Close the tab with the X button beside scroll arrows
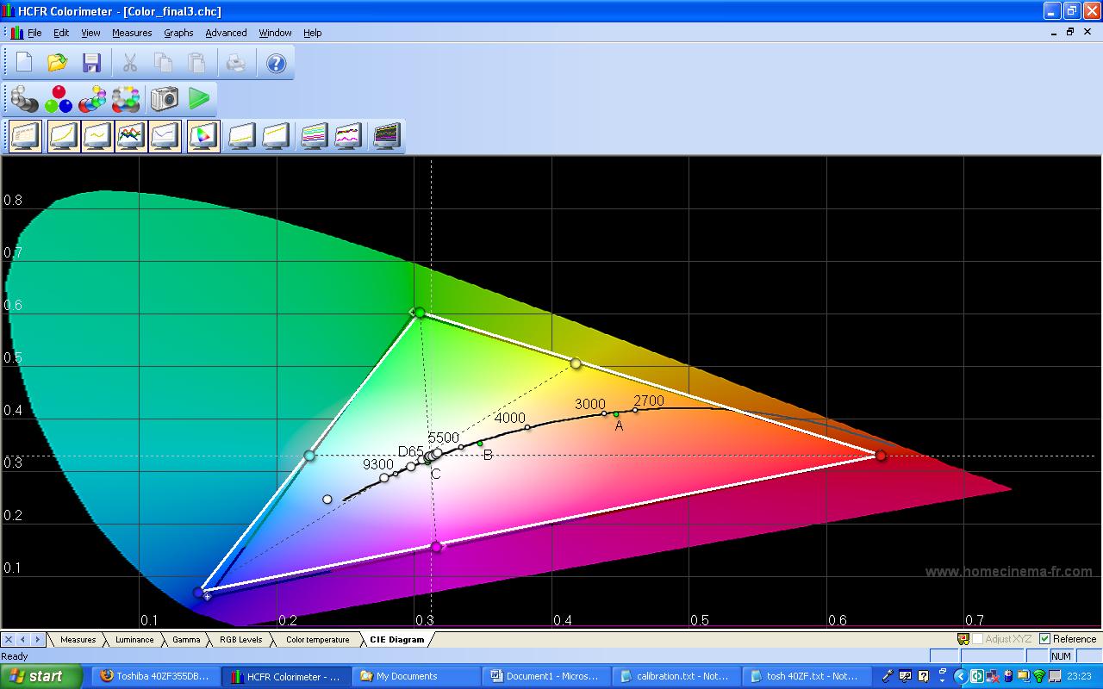The width and height of the screenshot is (1103, 689). [x=9, y=639]
